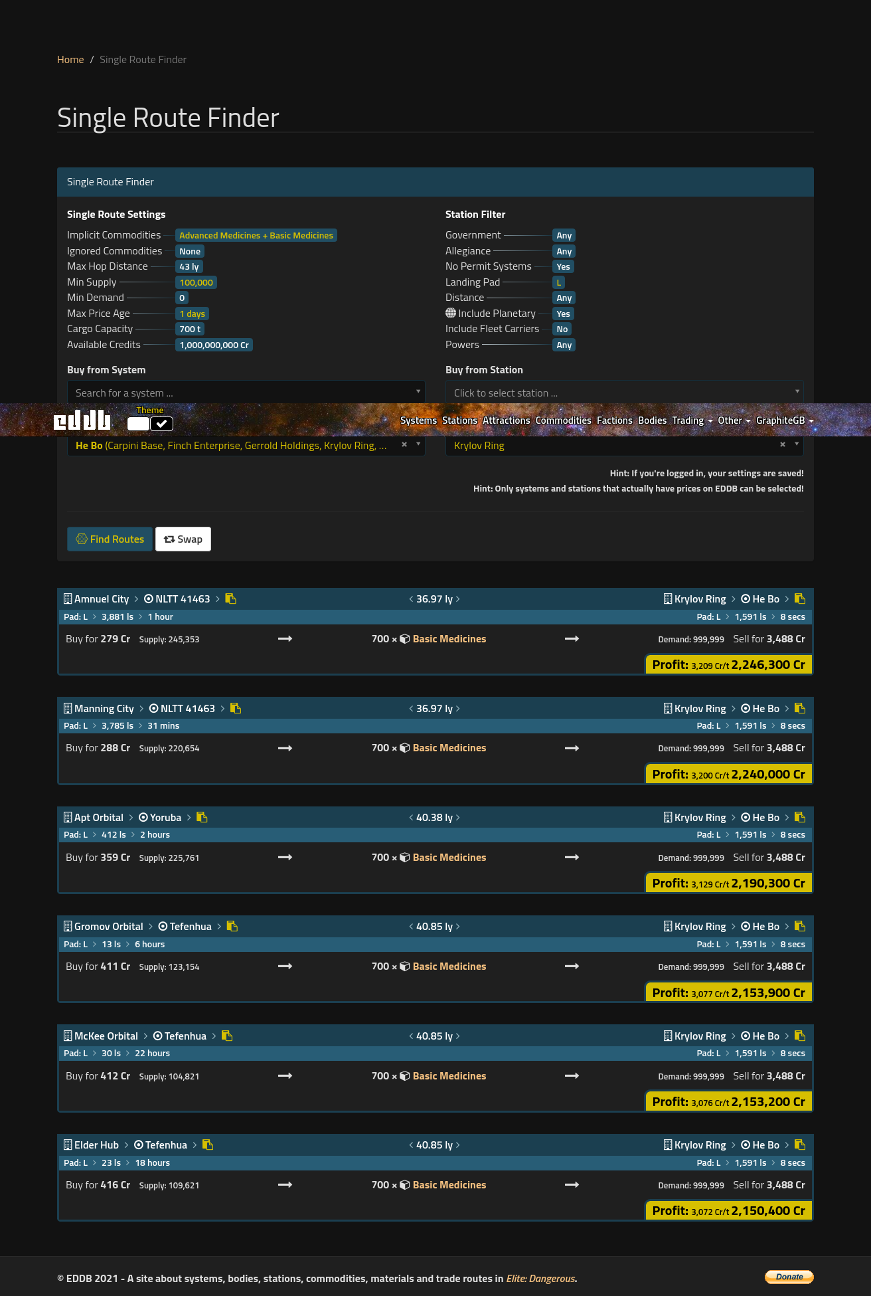
Task: Copy Manning City system name NLTT 41463
Action: (x=236, y=708)
